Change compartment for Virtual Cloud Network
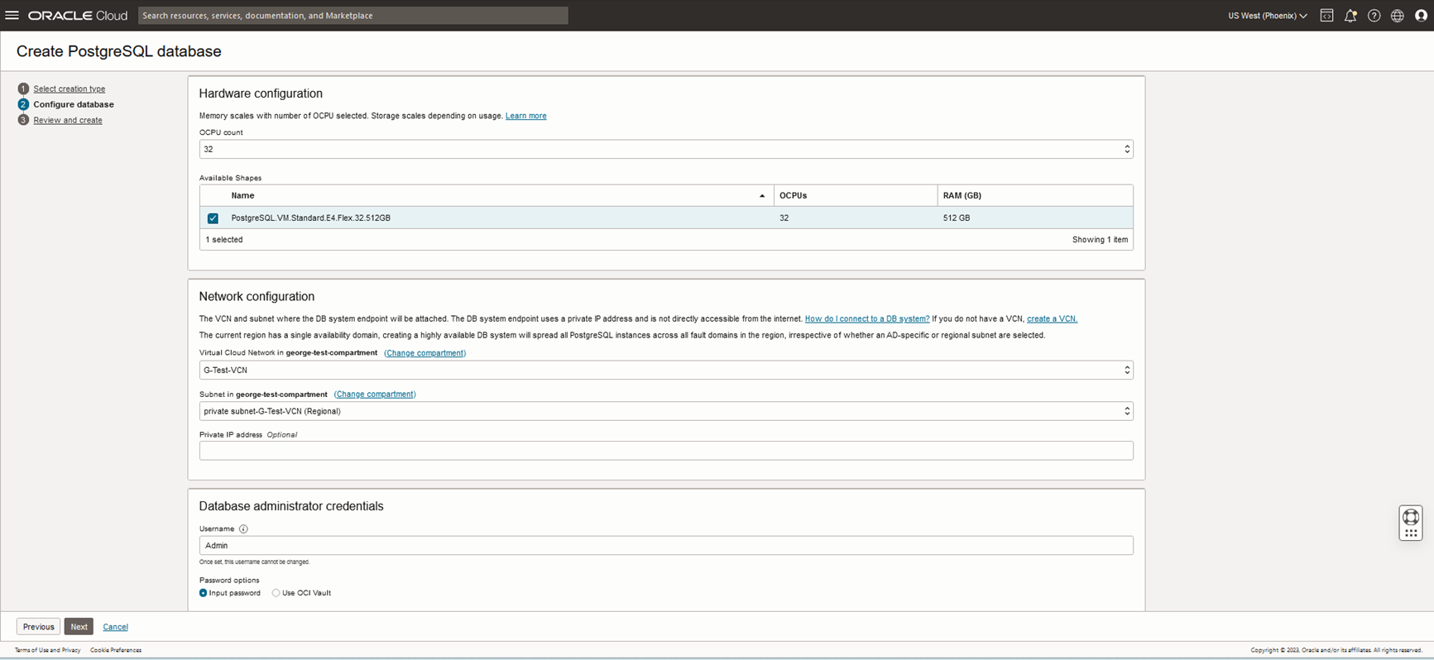Image resolution: width=1434 pixels, height=660 pixels. pyautogui.click(x=424, y=353)
